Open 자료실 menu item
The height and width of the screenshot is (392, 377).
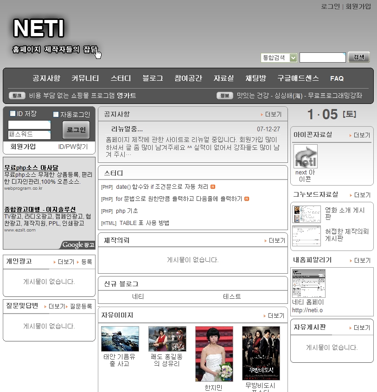click(x=224, y=78)
